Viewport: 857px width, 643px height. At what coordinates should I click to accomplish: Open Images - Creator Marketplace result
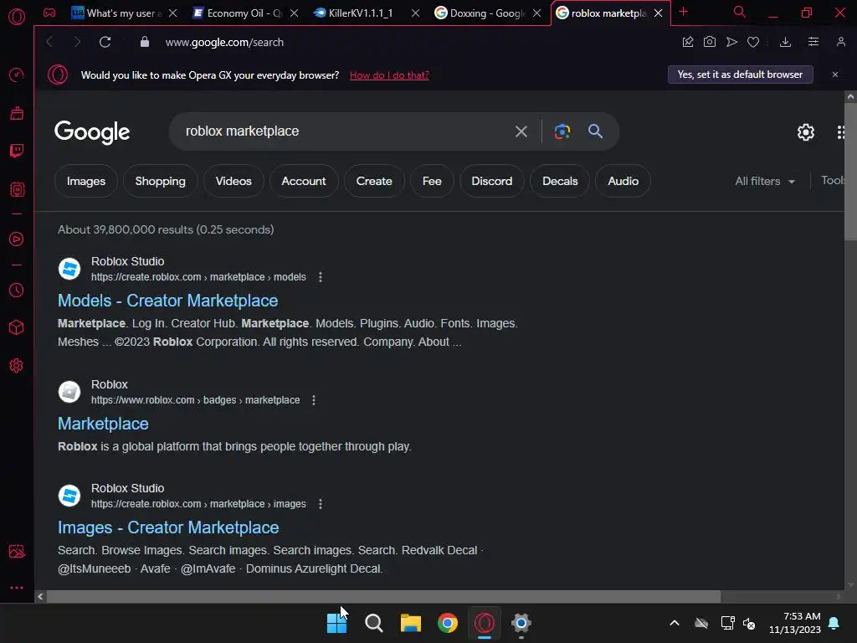pyautogui.click(x=168, y=527)
